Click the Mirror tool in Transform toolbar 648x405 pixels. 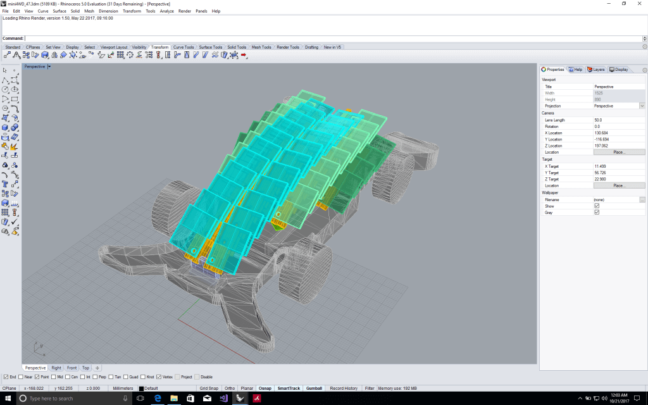point(54,55)
